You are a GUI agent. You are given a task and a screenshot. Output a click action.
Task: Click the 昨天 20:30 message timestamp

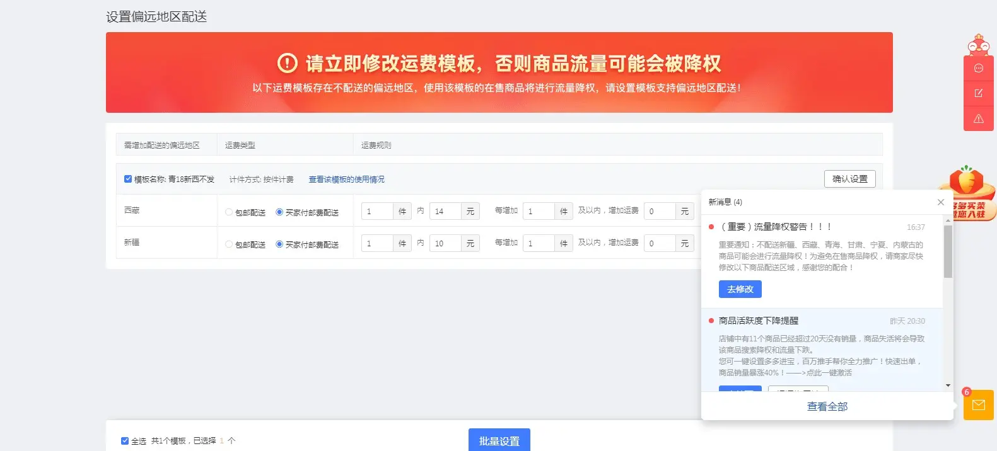[x=907, y=321]
